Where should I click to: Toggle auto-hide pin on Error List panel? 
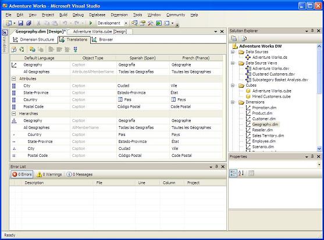[216, 167]
